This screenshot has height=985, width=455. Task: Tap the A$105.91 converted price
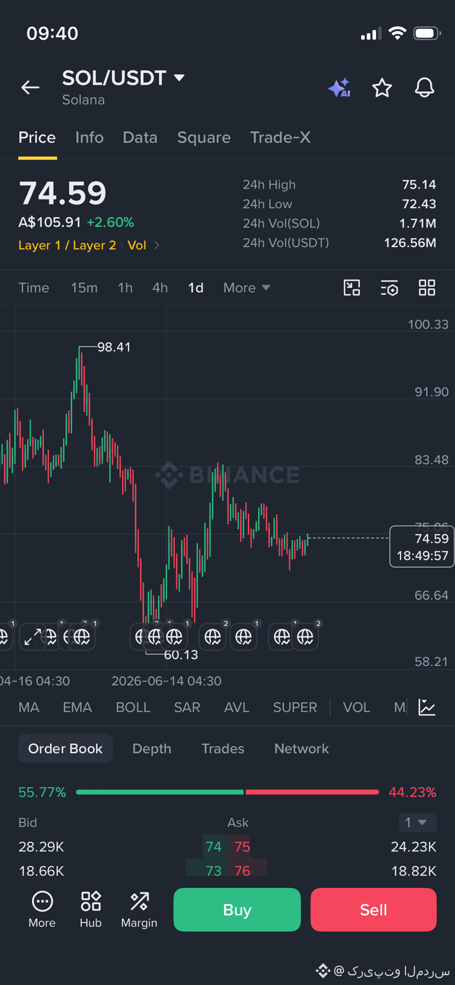point(49,222)
